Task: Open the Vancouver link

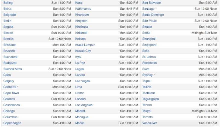Action: [x=149, y=123]
